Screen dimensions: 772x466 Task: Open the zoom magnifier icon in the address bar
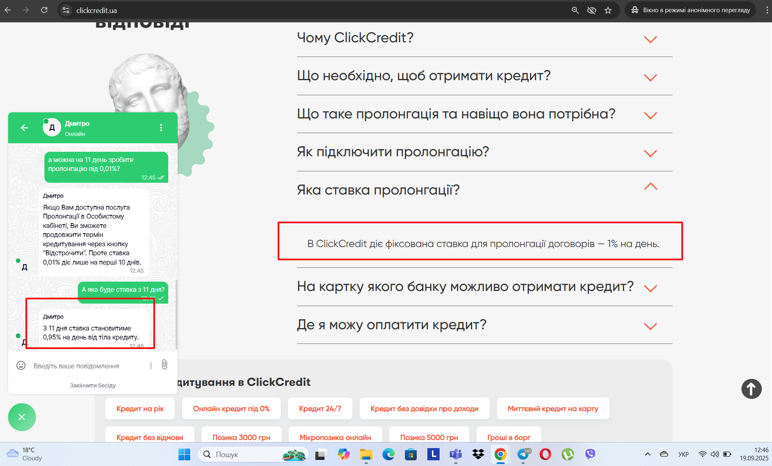point(575,10)
